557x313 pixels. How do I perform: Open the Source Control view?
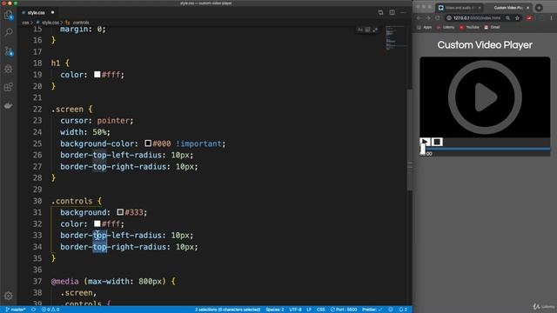click(x=9, y=51)
